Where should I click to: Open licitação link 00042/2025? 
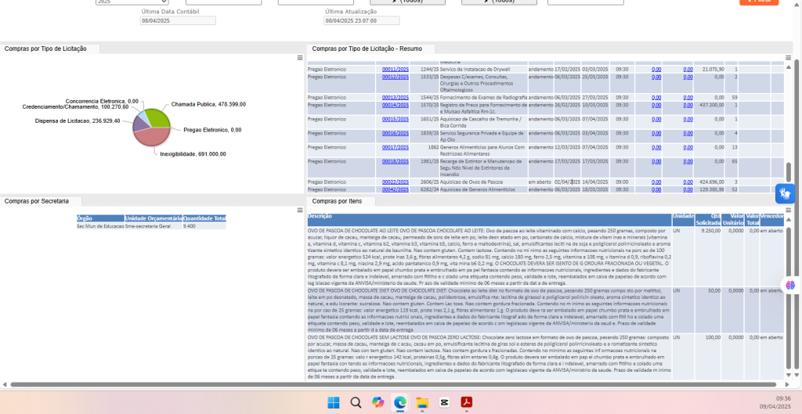[396, 189]
